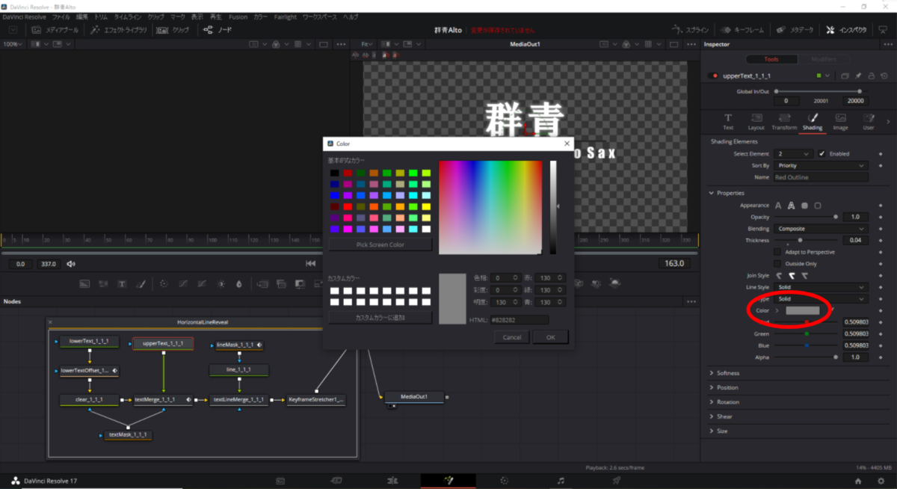This screenshot has width=897, height=489.
Task: Open the viewer Fit zoom dropdown
Action: pyautogui.click(x=367, y=44)
